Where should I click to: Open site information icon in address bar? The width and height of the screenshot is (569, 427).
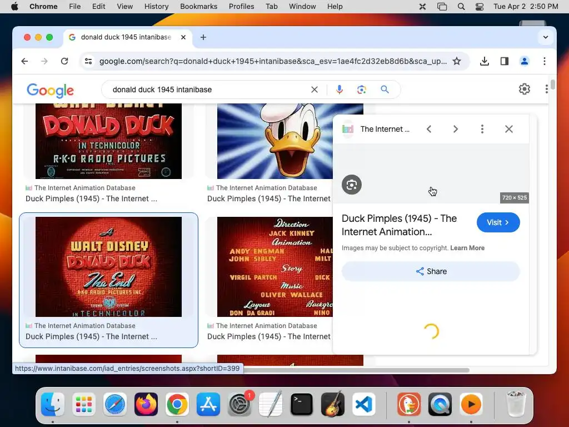[88, 61]
